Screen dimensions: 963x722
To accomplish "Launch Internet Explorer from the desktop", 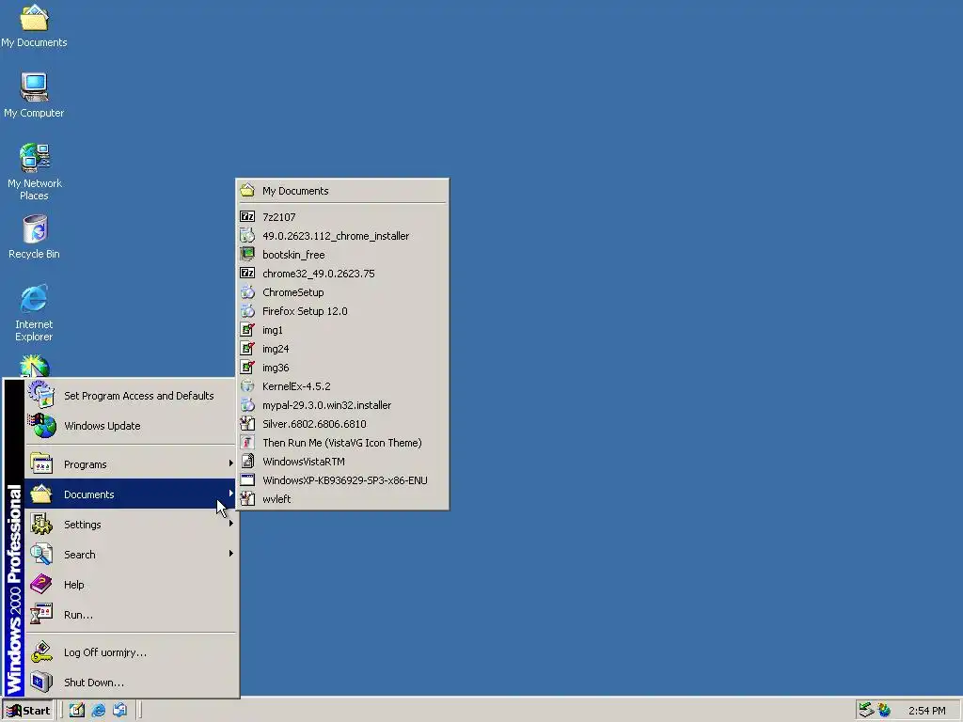I will pos(34,312).
